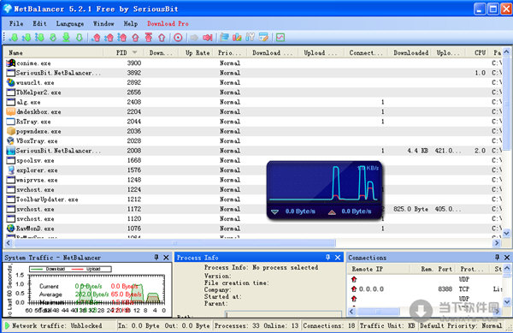Screen dimensions: 513x333
Task: Select the alg.exe process row
Action: (254, 102)
